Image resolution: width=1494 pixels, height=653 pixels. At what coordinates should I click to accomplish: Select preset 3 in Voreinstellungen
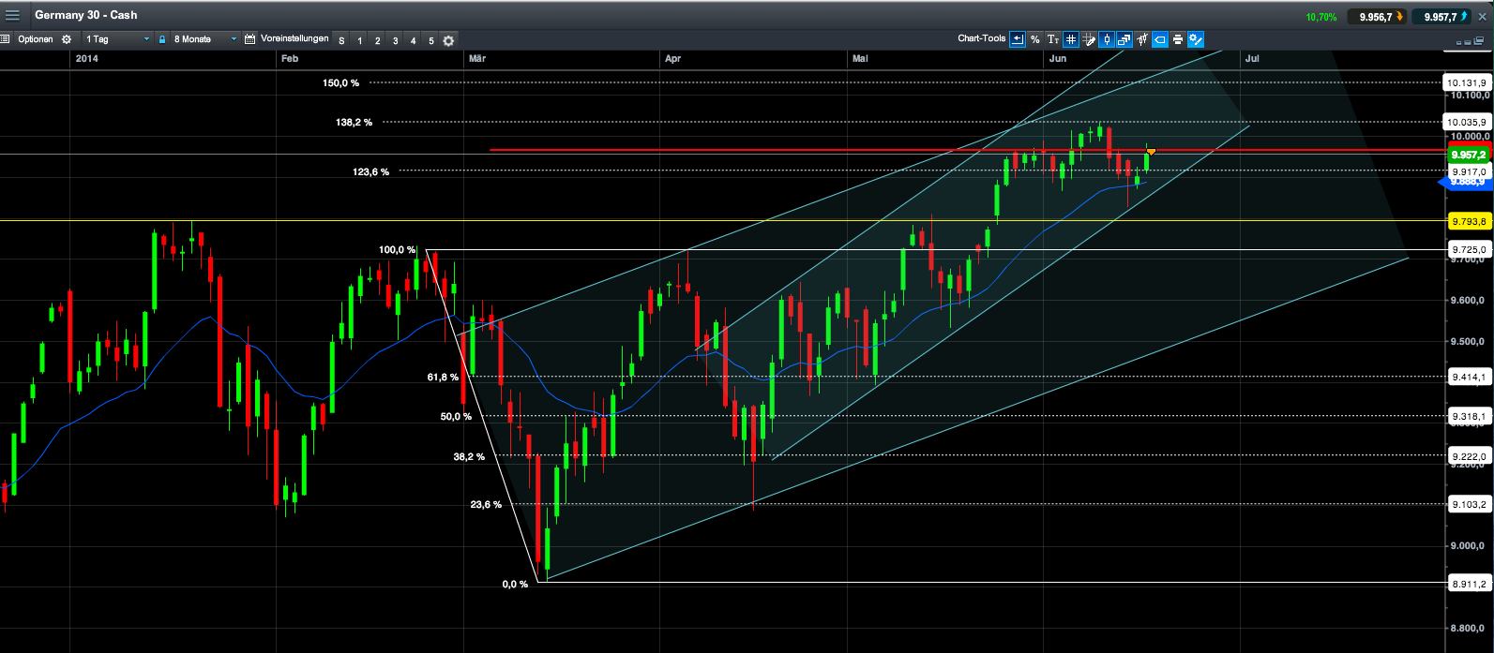395,40
